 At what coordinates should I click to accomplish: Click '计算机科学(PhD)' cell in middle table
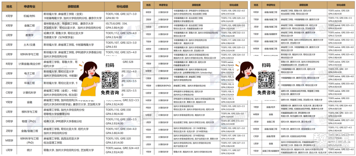click(x=163, y=86)
